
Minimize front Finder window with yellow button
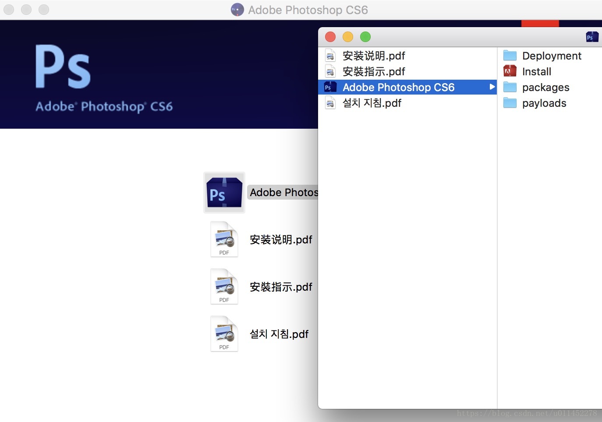tap(348, 37)
